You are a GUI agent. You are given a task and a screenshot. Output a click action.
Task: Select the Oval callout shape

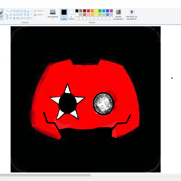(x=25, y=18)
